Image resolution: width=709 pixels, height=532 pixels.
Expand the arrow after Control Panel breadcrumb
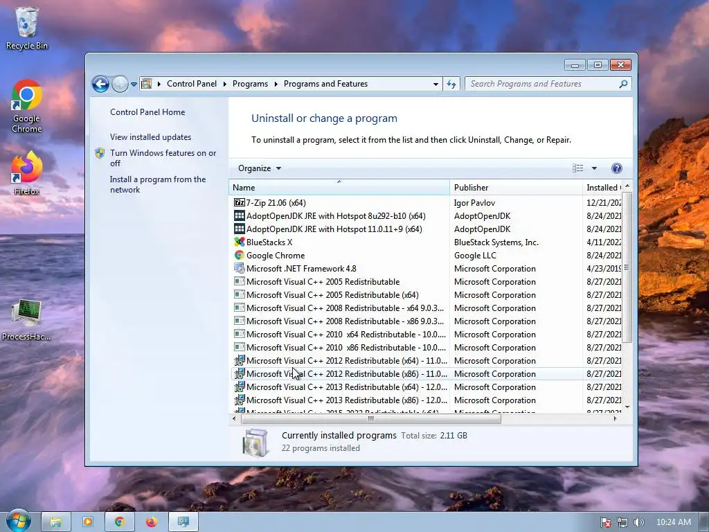click(x=225, y=84)
